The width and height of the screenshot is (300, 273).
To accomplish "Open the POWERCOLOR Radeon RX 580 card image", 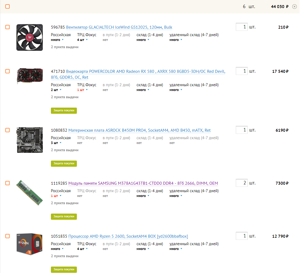I will click(x=30, y=76).
